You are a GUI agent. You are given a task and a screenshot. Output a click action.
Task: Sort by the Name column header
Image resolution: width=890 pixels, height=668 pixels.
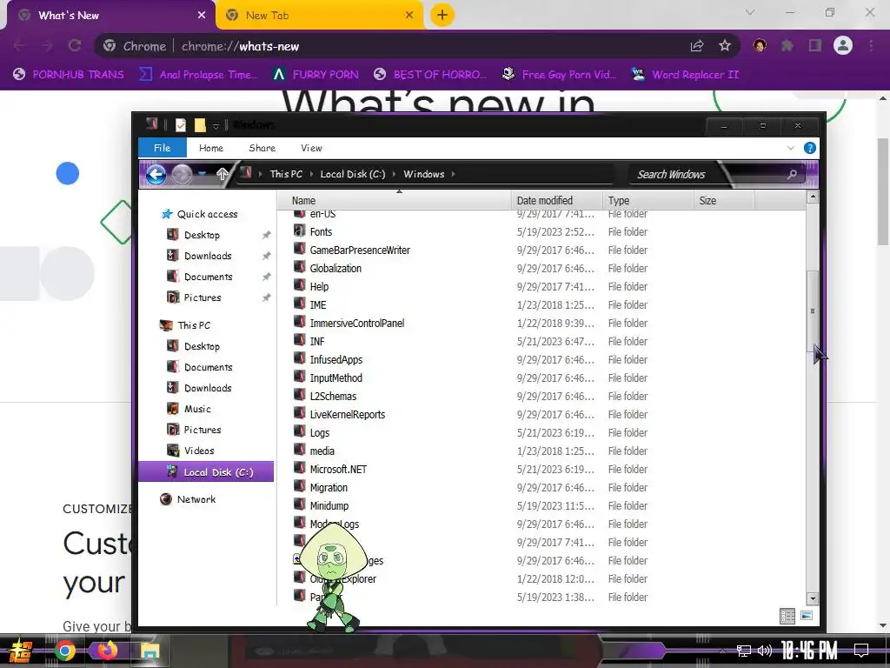pos(395,201)
